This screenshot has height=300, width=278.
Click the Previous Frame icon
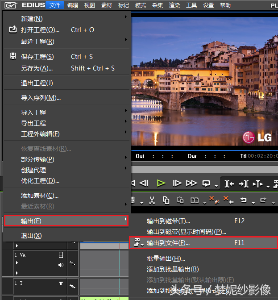(144, 183)
